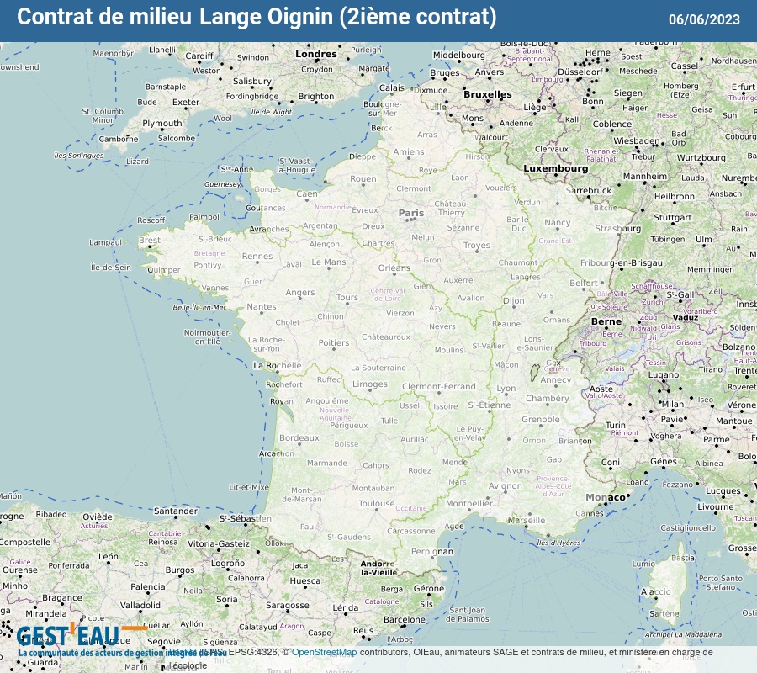Select the Strasbourg city label
Image resolution: width=757 pixels, height=673 pixels.
(618, 228)
